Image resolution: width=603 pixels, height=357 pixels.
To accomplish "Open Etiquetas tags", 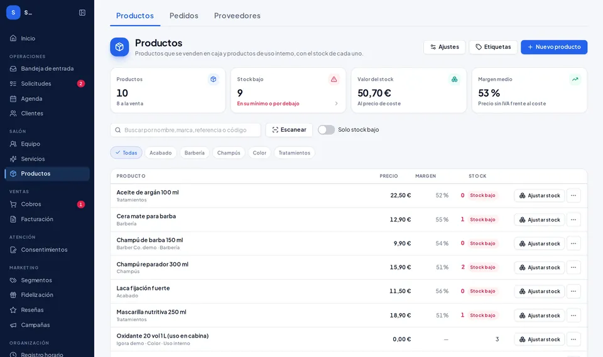I will 493,47.
